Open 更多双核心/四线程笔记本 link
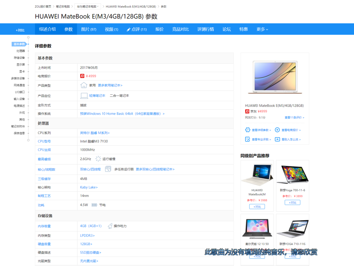This screenshot has height=266, width=354. pos(155,169)
